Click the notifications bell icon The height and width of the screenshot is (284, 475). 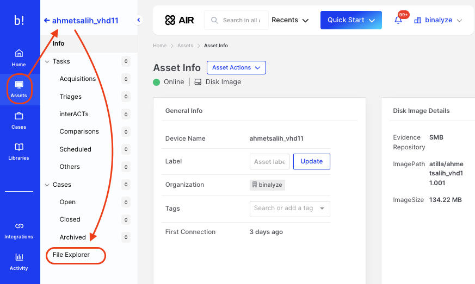pos(398,21)
